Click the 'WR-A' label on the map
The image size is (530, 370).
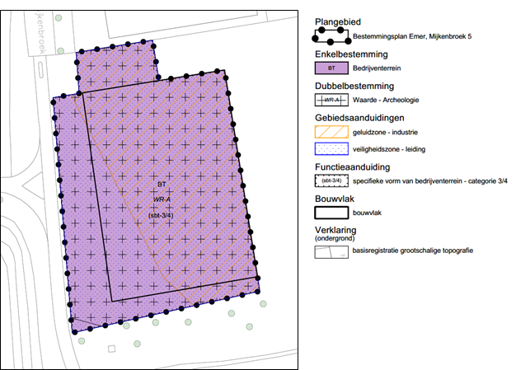(x=162, y=199)
